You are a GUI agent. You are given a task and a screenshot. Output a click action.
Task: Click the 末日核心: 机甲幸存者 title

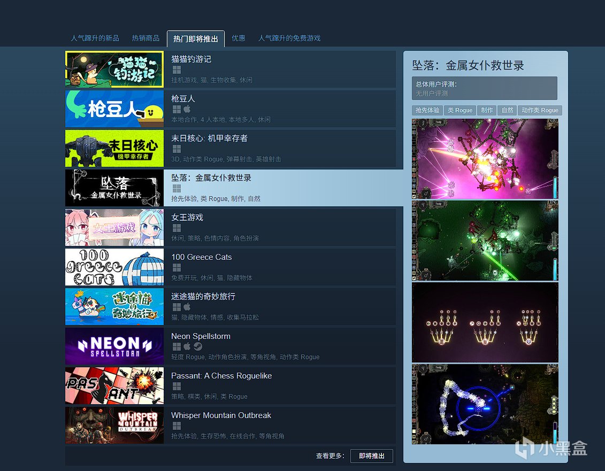coord(209,138)
